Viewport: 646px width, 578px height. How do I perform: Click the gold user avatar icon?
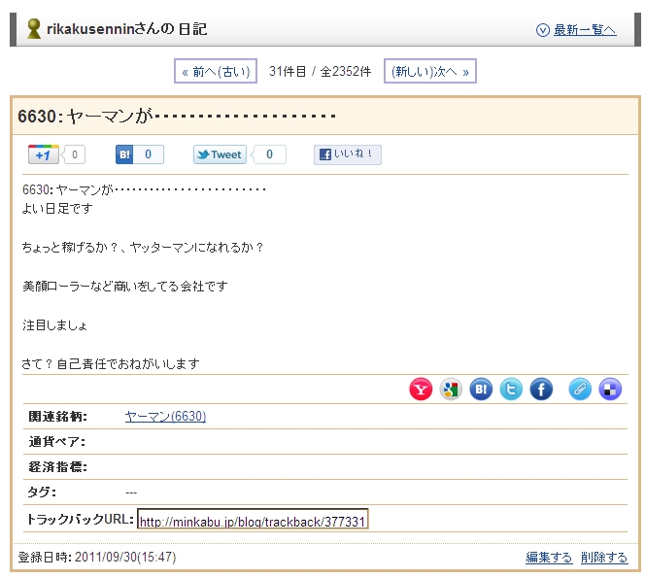pos(34,29)
